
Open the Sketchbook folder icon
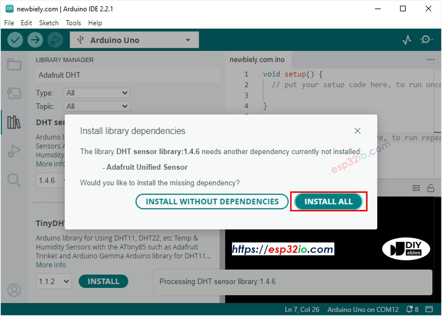click(14, 65)
